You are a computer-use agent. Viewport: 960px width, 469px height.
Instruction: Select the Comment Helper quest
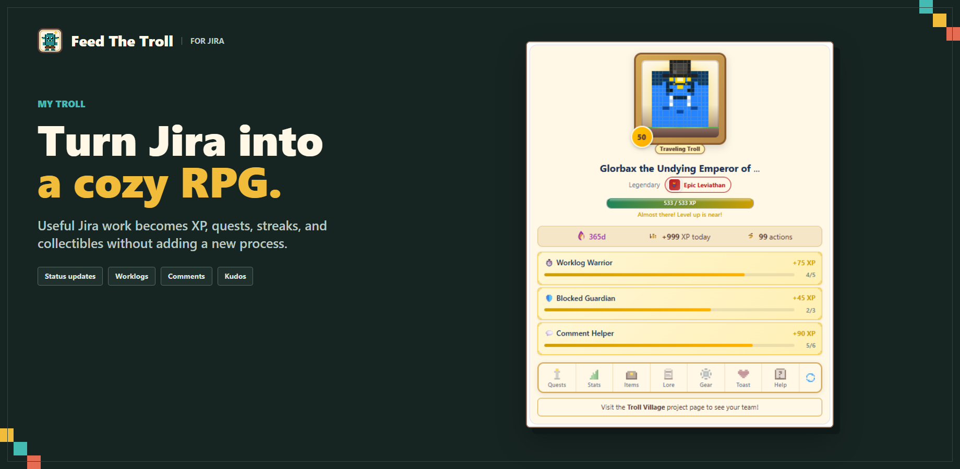(x=680, y=339)
